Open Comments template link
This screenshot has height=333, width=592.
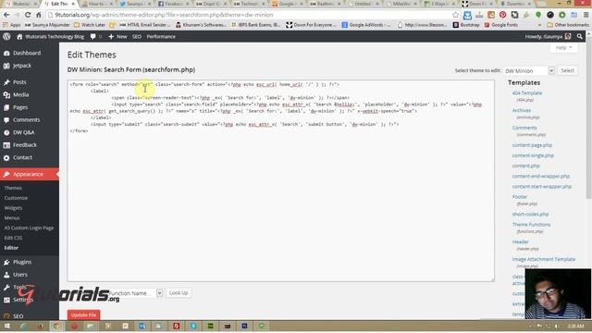coord(524,128)
